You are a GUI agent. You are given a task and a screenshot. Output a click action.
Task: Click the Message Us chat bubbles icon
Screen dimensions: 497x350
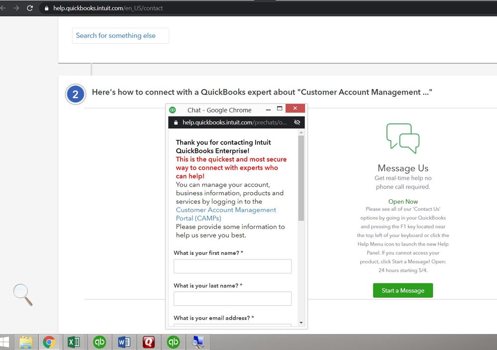click(403, 139)
